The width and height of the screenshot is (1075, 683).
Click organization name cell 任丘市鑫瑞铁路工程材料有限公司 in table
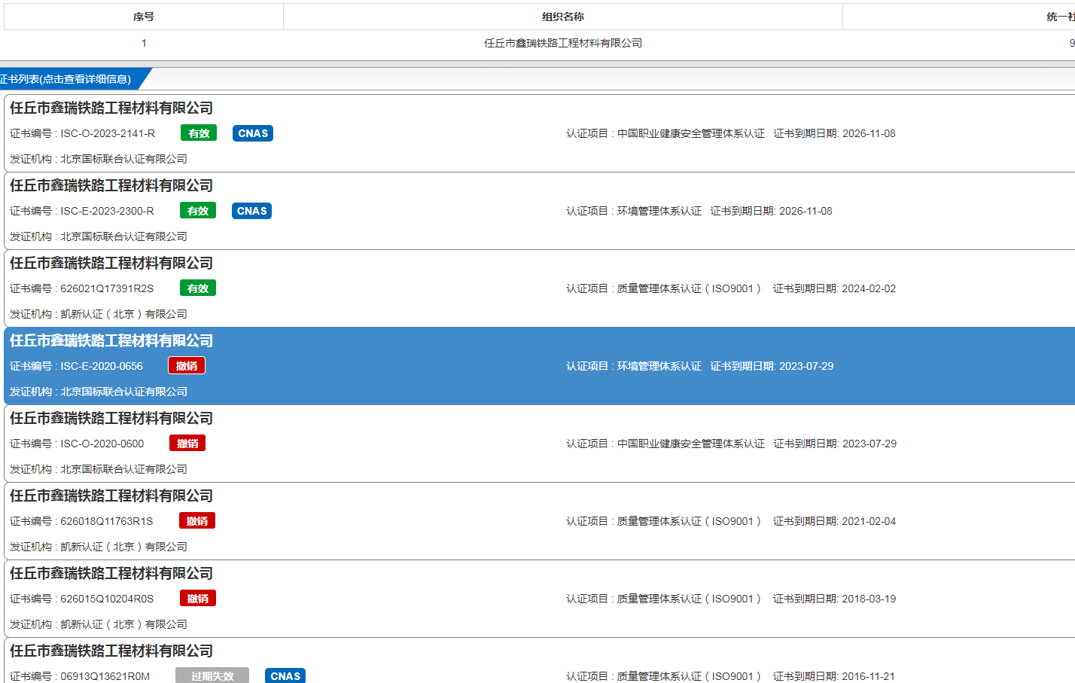[x=563, y=43]
